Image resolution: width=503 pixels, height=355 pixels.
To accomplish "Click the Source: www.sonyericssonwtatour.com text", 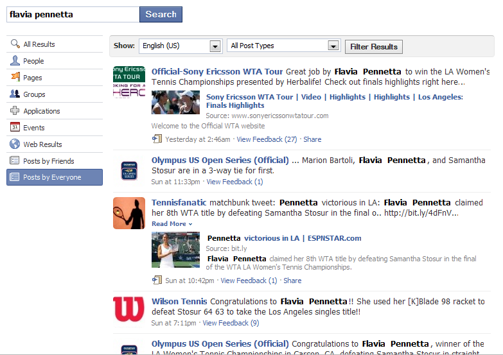I will point(267,116).
